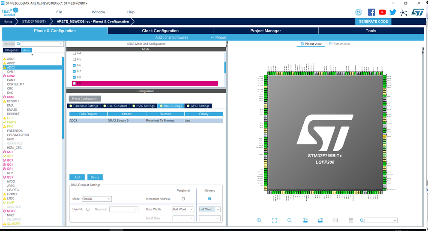Image resolution: width=428 pixels, height=231 pixels.
Task: Fit the chip pinout to window
Action: click(x=274, y=220)
